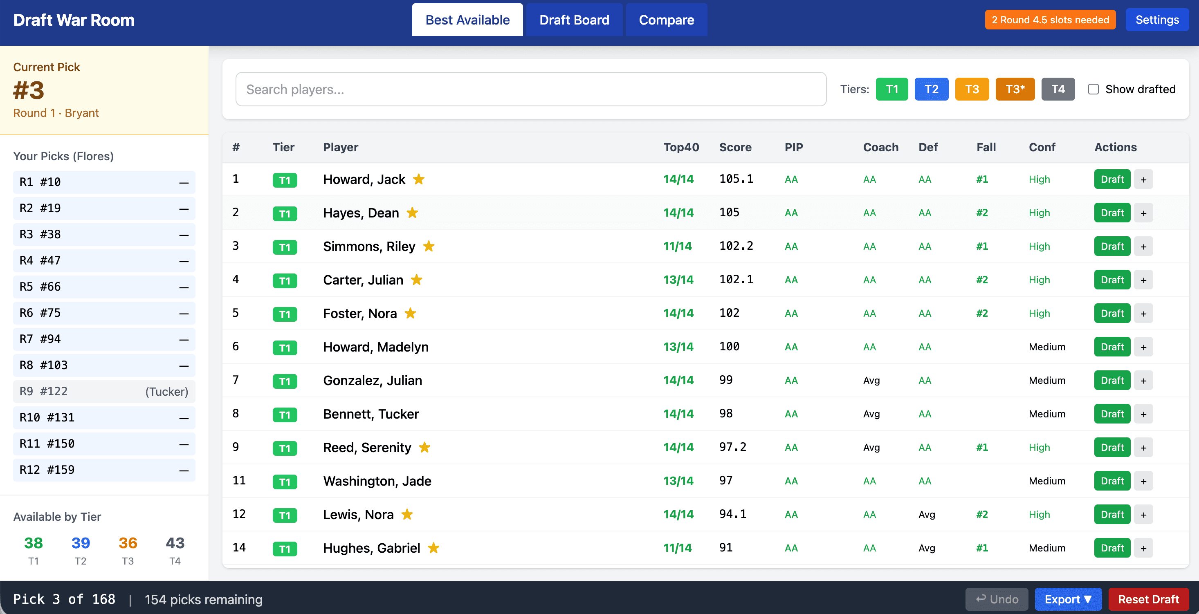
Task: Click the star beside Lewis, Nora
Action: coord(407,514)
